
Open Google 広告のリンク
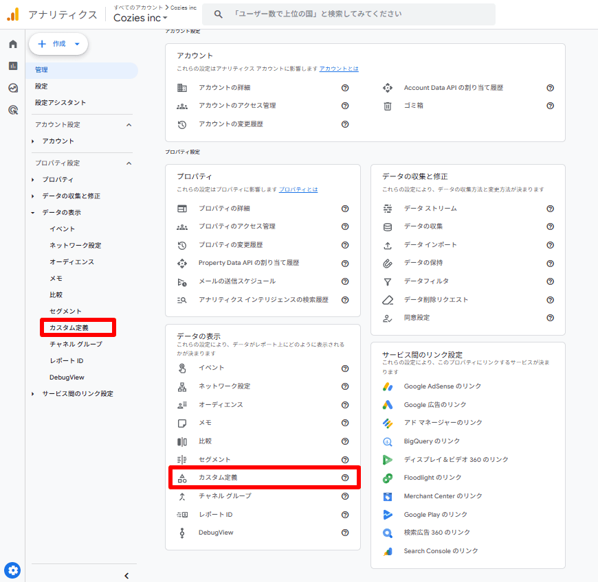click(435, 405)
